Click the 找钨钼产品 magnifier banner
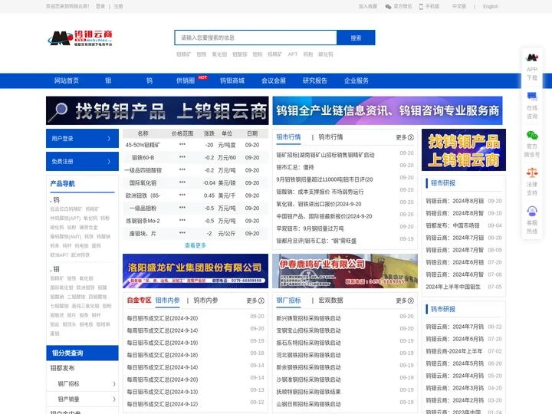The height and width of the screenshot is (414, 552). pos(157,110)
